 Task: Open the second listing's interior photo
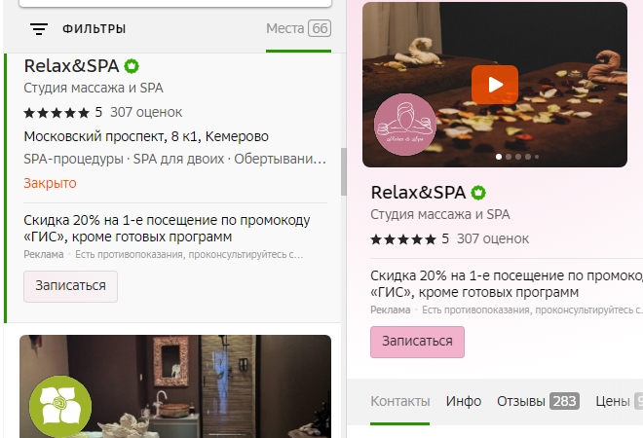[x=175, y=386]
